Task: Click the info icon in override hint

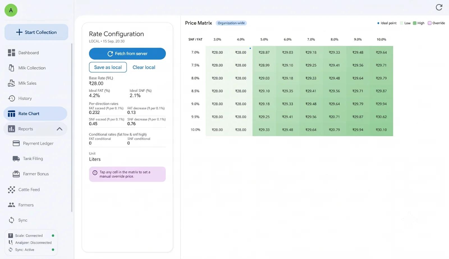Action: click(95, 173)
